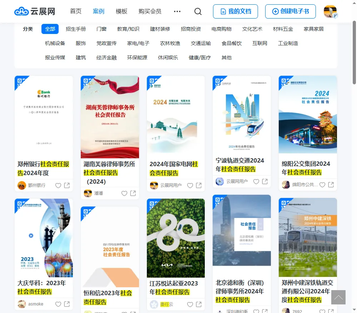Viewport: 357px width, 313px height.
Task: Open 郑州银行社会责任报告 cover thumbnail
Action: (44, 117)
